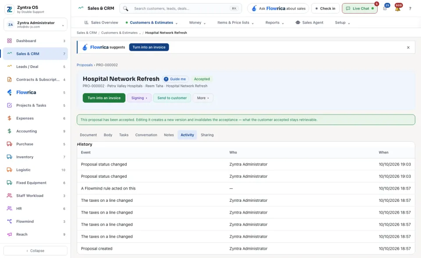Open the Projects & Tasks icon
Viewport: 421px width, 258px height.
[x=9, y=105]
